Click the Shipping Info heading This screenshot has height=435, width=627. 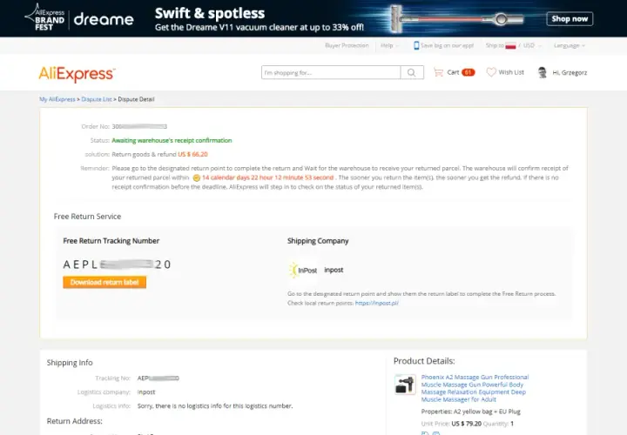(70, 363)
